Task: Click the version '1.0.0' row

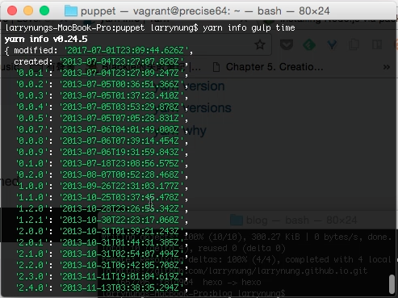Action: pos(102,186)
